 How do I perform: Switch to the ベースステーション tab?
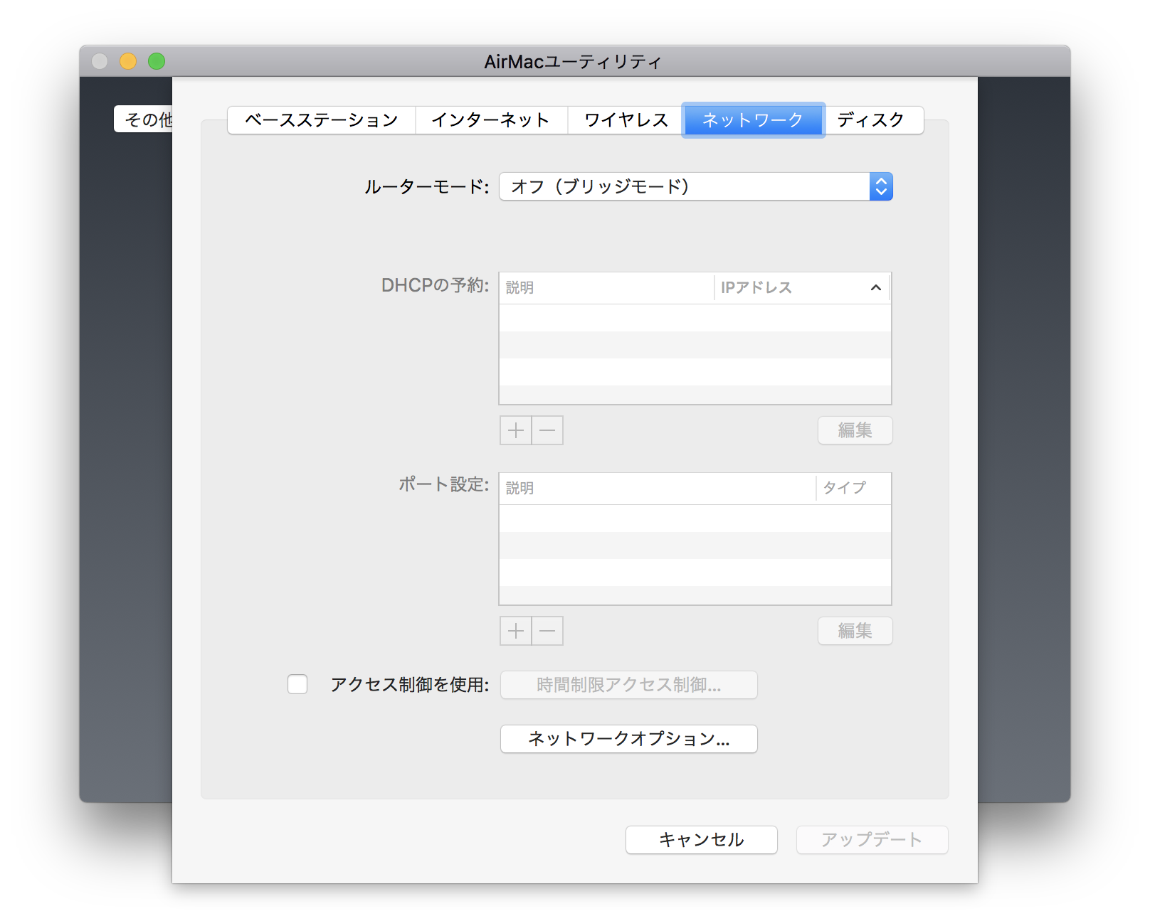322,120
